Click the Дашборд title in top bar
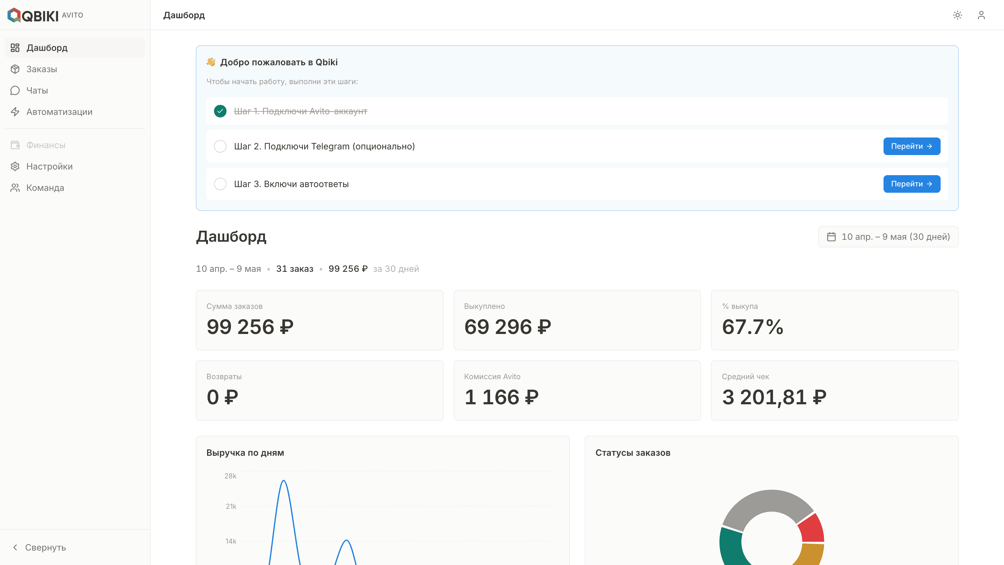This screenshot has width=1004, height=565. pyautogui.click(x=184, y=15)
